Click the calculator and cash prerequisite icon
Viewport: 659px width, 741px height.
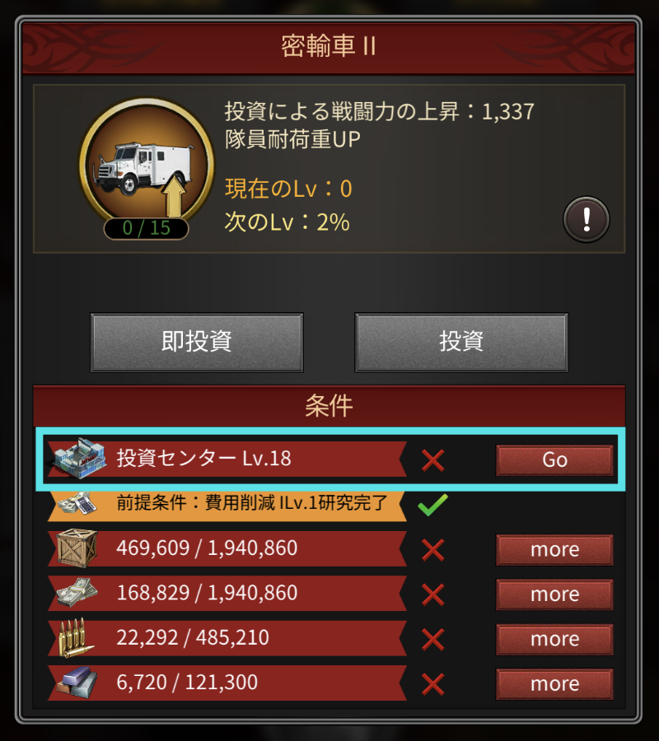coord(77,504)
